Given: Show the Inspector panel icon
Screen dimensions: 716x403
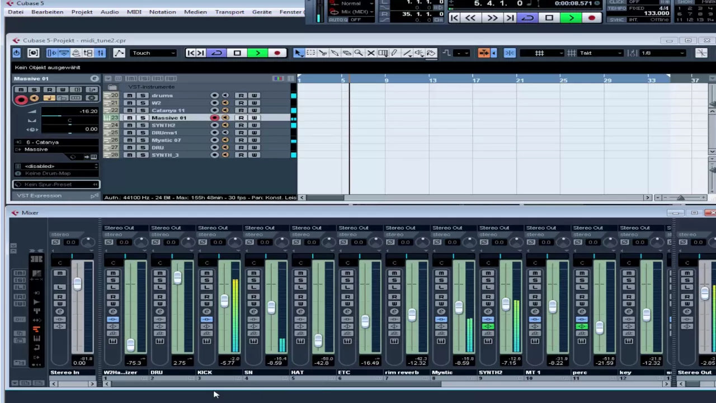Looking at the screenshot, I should pyautogui.click(x=51, y=53).
